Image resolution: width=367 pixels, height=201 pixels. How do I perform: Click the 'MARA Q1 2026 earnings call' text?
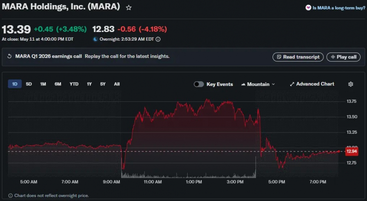point(49,56)
